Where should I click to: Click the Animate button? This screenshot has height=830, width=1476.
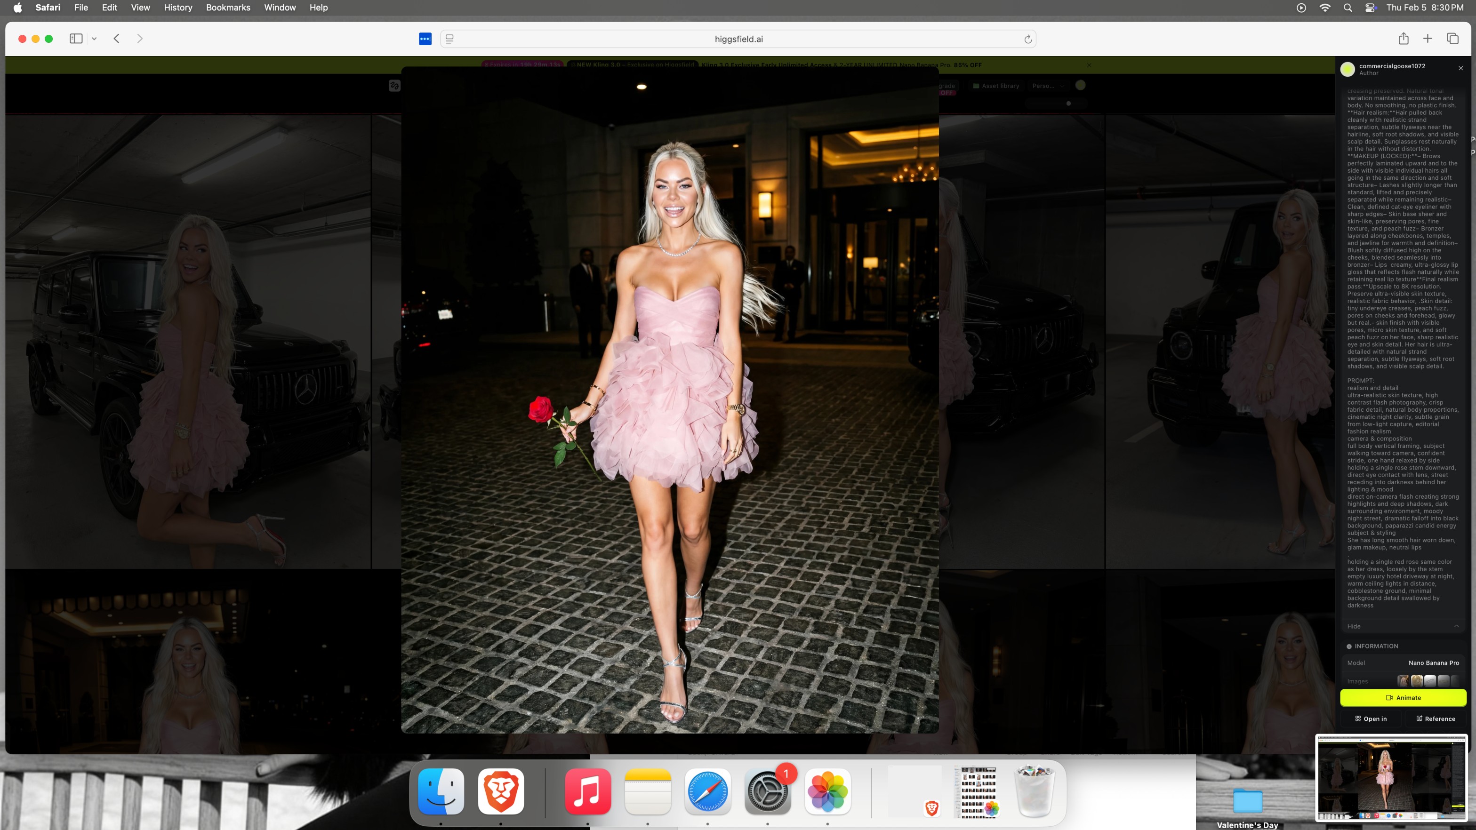[x=1403, y=697]
